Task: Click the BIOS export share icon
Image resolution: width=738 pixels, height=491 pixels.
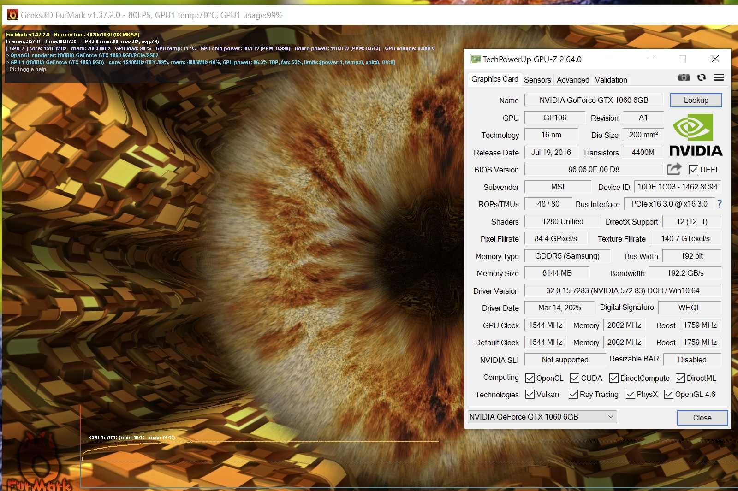Action: 674,169
